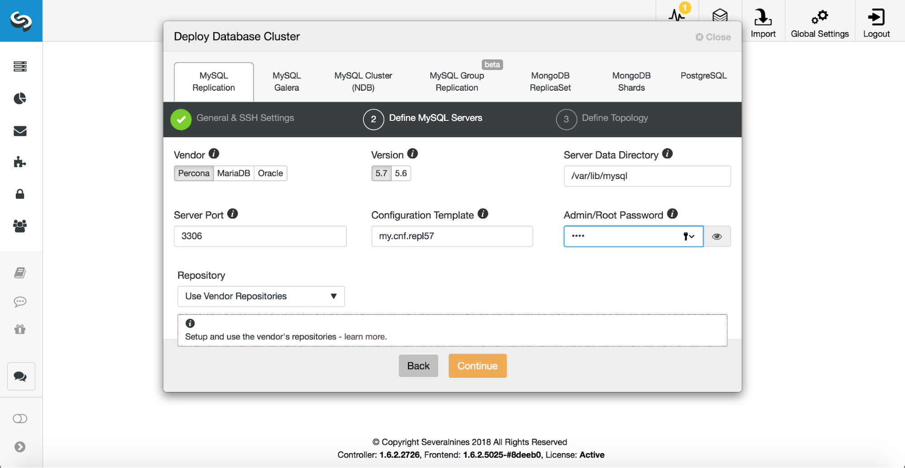Open the documentation book icon
Screen dimensions: 905x468
click(20, 272)
